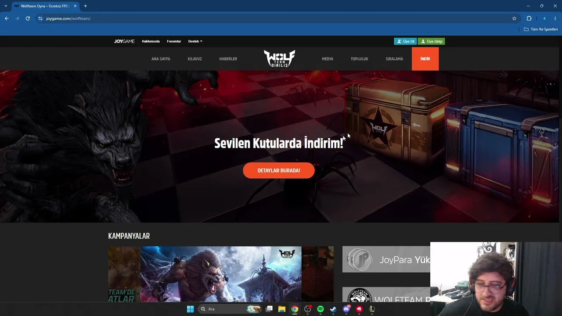The width and height of the screenshot is (562, 316).
Task: Open the KILAVUZ menu item
Action: point(195,59)
